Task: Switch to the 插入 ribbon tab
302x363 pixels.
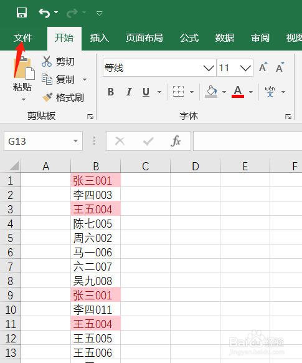Action: coord(100,38)
